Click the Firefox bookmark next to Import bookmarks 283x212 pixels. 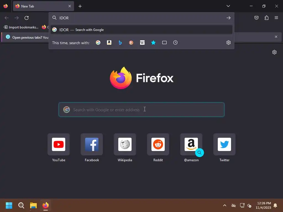pyautogui.click(x=45, y=27)
